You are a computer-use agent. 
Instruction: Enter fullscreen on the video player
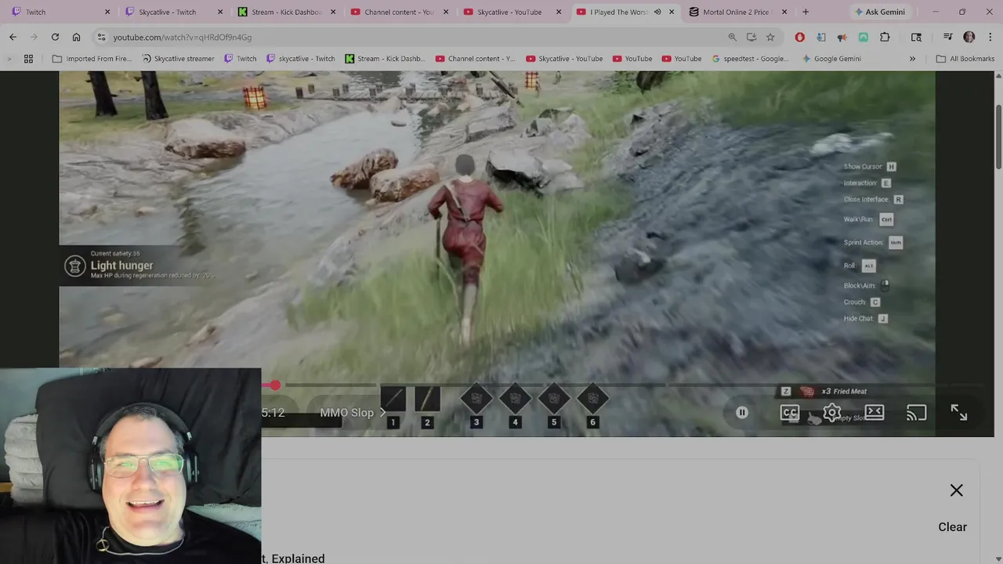click(x=959, y=413)
